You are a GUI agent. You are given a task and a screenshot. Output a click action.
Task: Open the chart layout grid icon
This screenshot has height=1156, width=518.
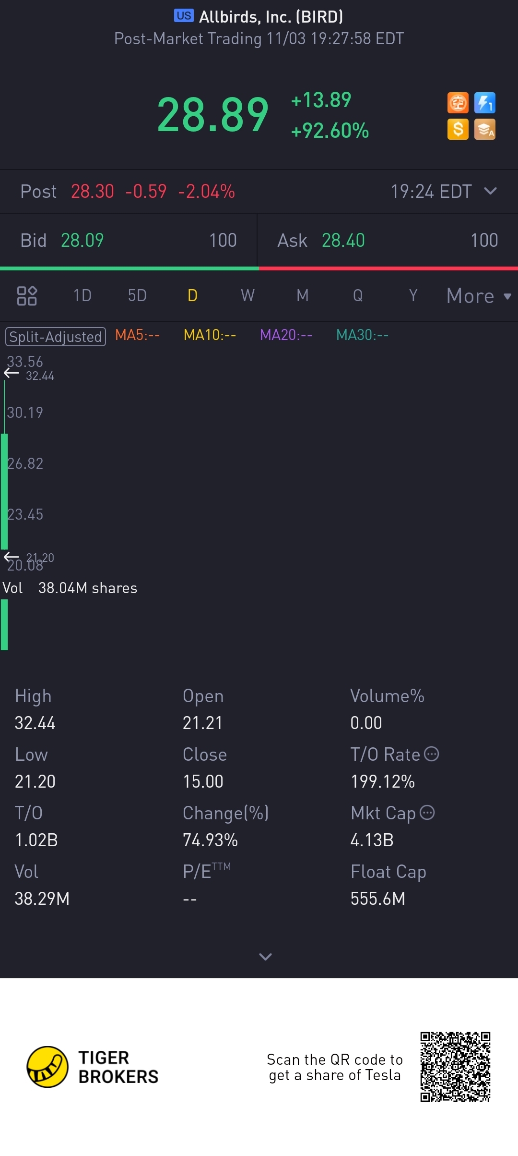point(27,295)
